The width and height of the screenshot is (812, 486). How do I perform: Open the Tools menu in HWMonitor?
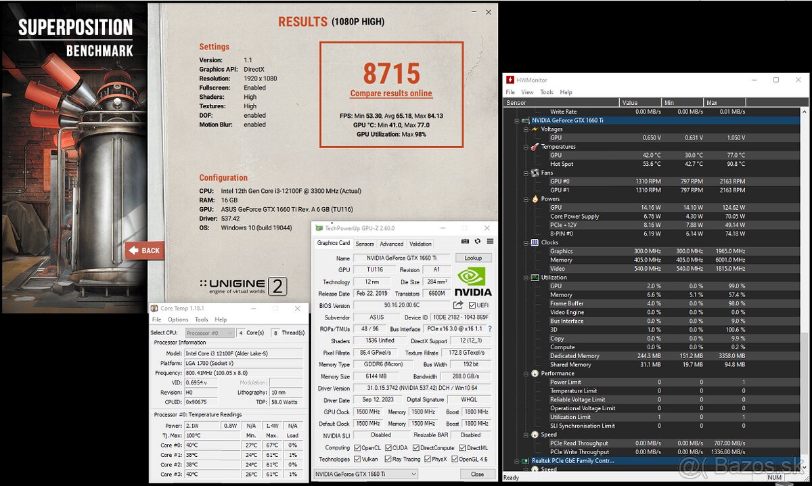pyautogui.click(x=546, y=91)
